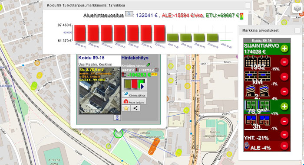Click the green arrow next to Kesklinn hinnat
This screenshot has height=165, width=304.
149,65
